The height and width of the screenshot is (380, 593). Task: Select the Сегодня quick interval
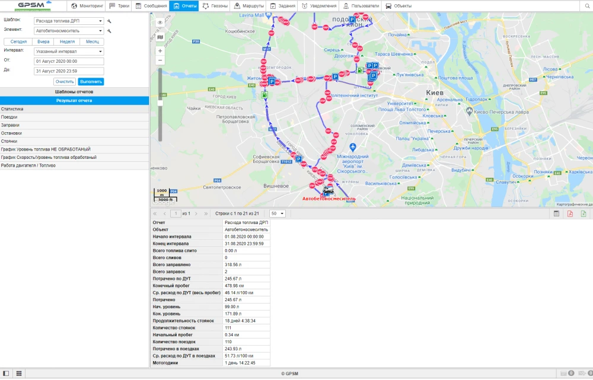pyautogui.click(x=18, y=41)
